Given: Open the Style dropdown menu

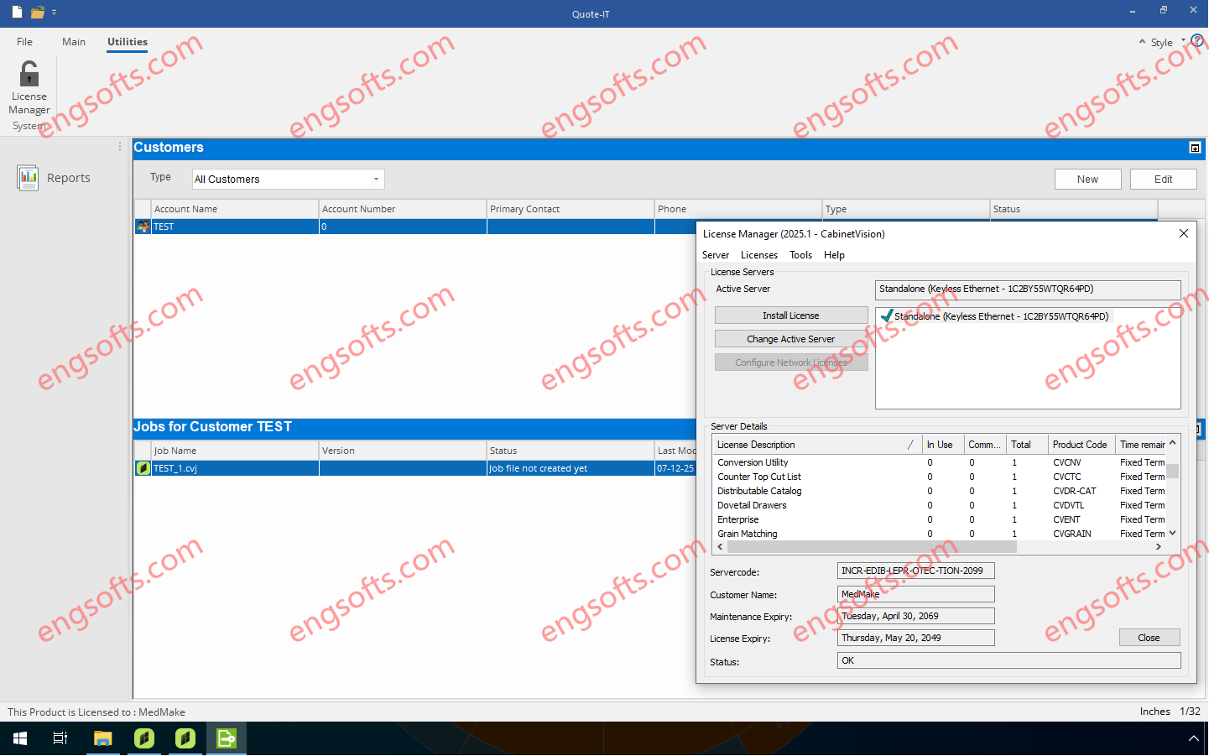Looking at the screenshot, I should point(1167,42).
